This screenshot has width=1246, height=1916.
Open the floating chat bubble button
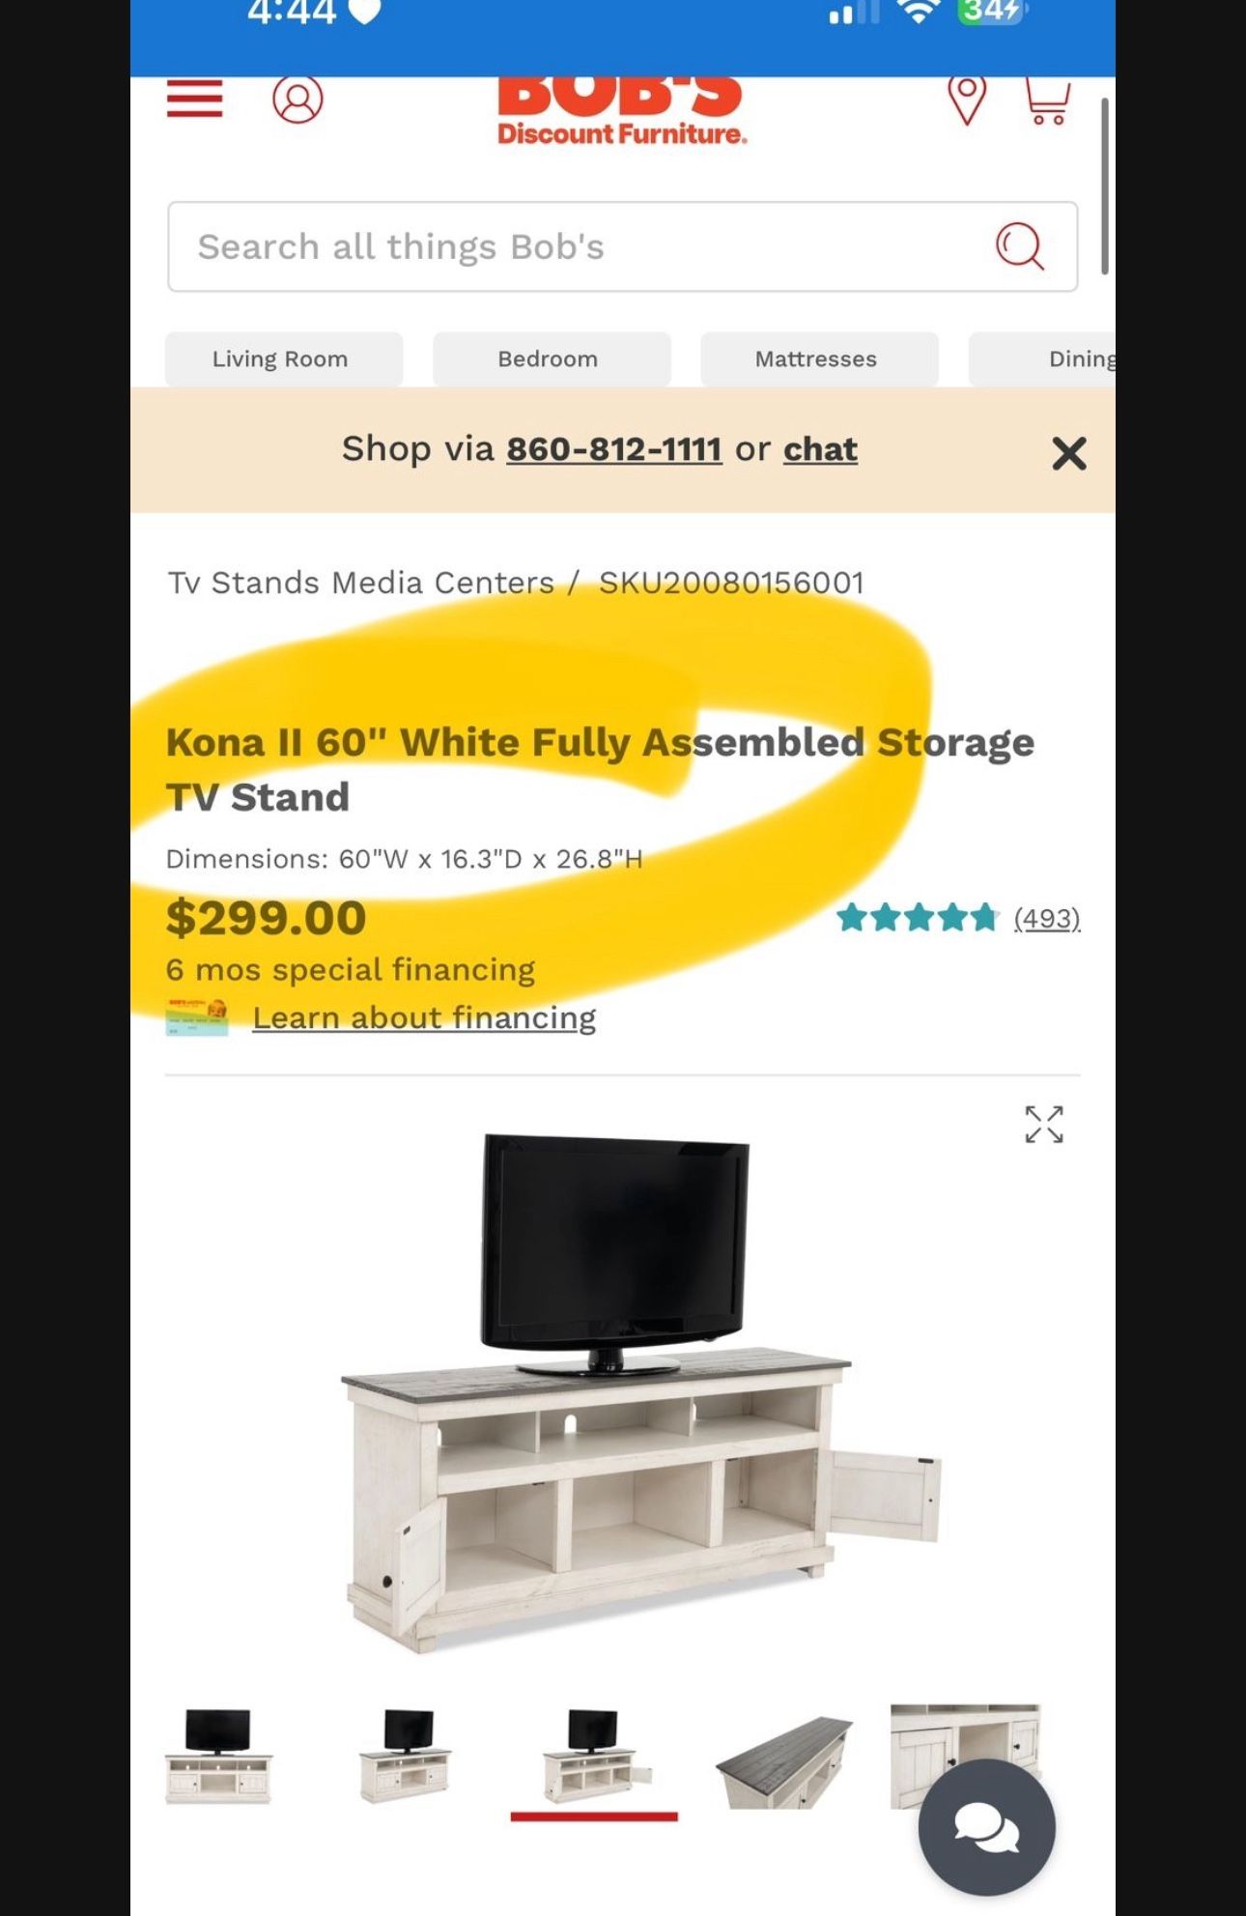pos(986,1827)
